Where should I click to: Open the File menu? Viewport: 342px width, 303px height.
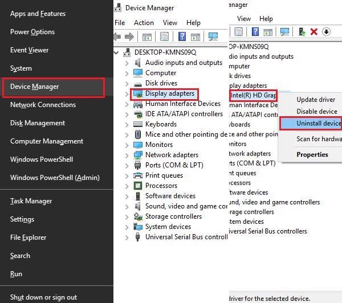[120, 23]
